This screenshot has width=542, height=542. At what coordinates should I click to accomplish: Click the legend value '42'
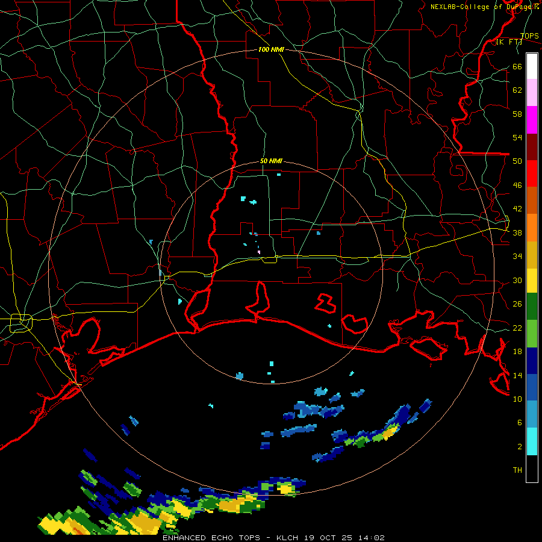(517, 208)
